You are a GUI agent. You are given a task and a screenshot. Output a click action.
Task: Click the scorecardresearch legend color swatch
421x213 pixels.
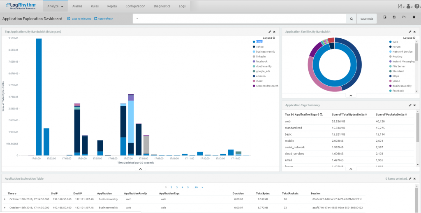click(x=254, y=86)
